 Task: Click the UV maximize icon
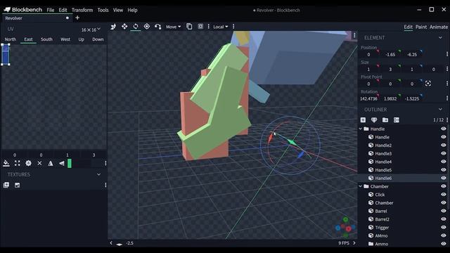click(17, 163)
